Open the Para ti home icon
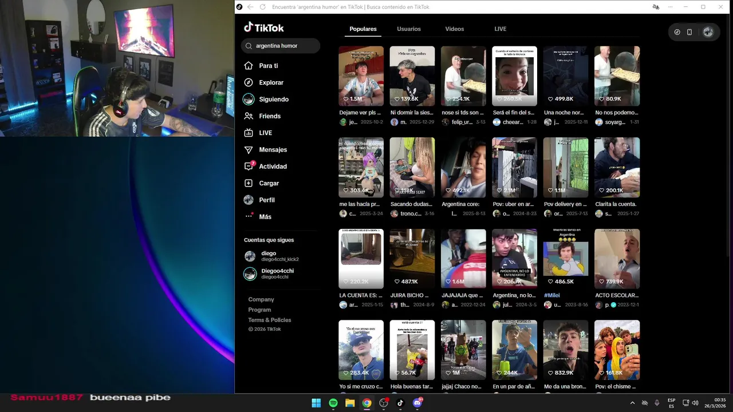Viewport: 733px width, 412px height. pos(249,66)
